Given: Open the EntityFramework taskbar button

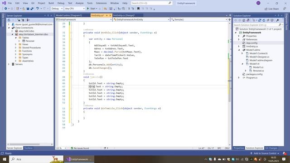Looking at the screenshot, I should (x=79, y=159).
